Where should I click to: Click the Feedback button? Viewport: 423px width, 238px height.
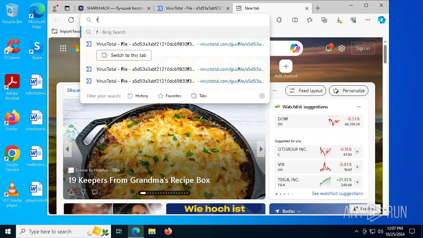[x=365, y=209]
